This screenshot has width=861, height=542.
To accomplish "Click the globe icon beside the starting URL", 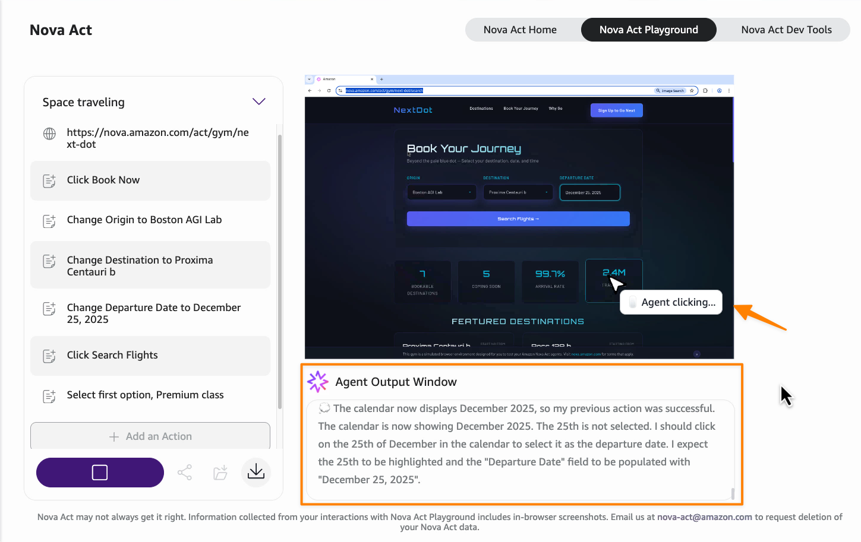I will pyautogui.click(x=50, y=134).
